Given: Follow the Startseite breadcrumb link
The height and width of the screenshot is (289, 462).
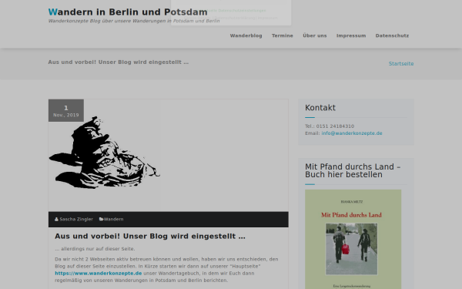Looking at the screenshot, I should pos(401,64).
